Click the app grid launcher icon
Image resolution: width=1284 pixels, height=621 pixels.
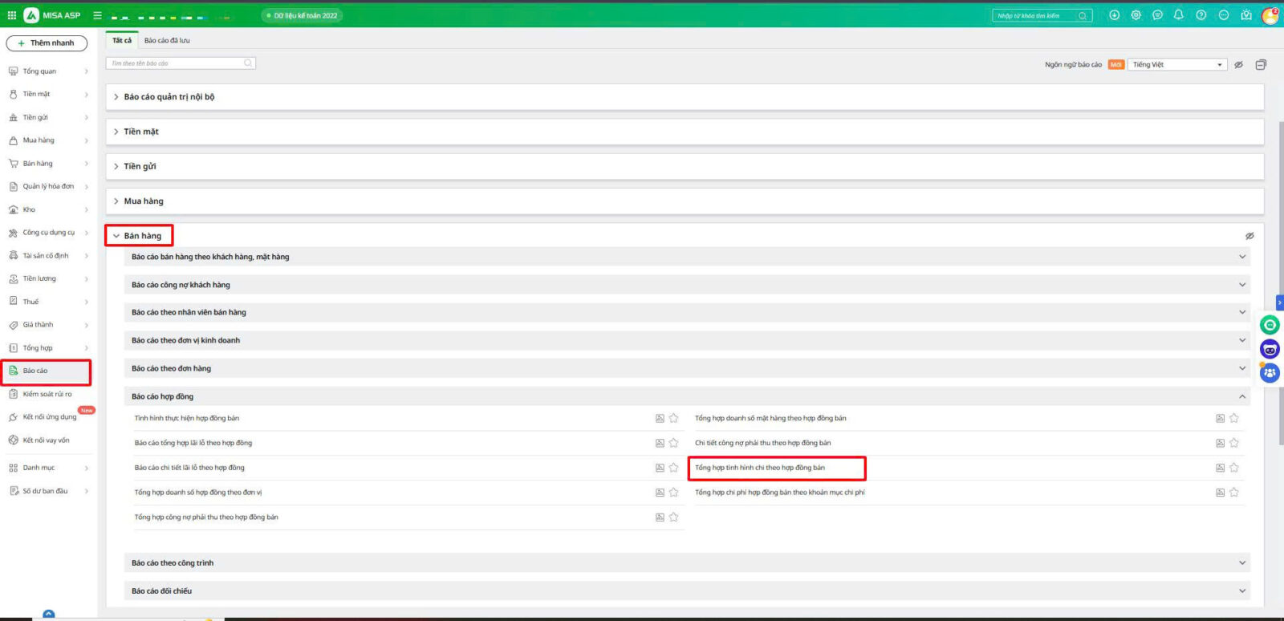(11, 15)
